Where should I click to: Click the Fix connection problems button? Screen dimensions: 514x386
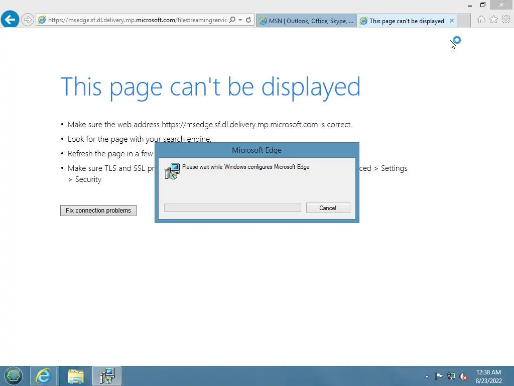98,211
